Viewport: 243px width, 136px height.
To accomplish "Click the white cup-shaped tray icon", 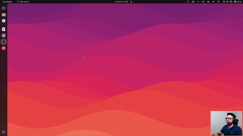I will pos(208,2).
